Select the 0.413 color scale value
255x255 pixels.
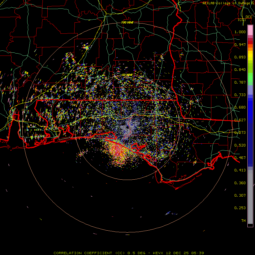tap(240, 170)
